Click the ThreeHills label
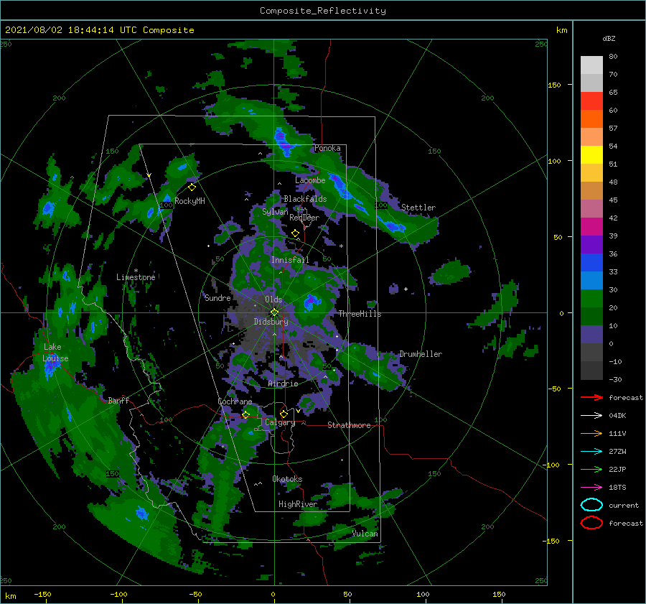646x604 pixels. 360,314
